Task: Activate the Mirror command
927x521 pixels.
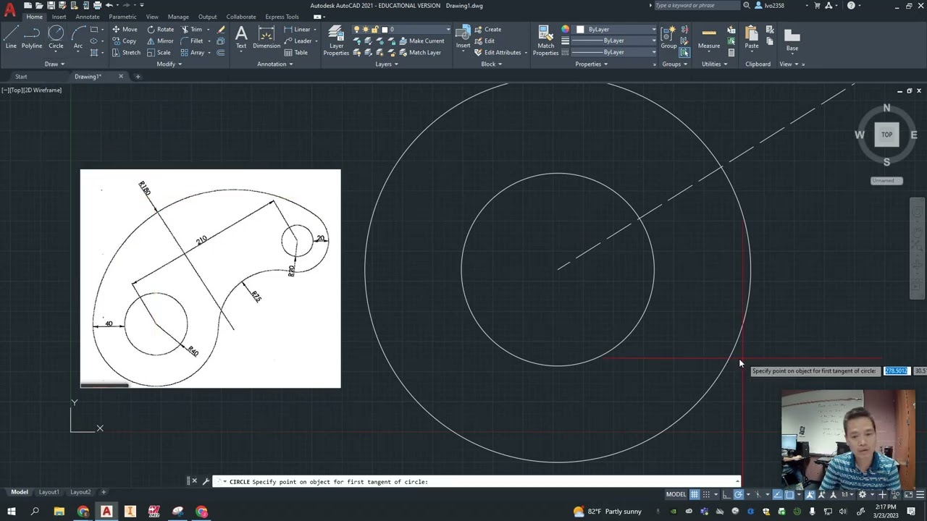Action: pos(160,41)
